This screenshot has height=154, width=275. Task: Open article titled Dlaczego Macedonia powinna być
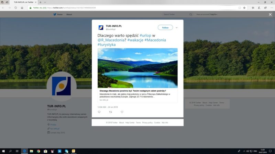pyautogui.click(x=133, y=91)
